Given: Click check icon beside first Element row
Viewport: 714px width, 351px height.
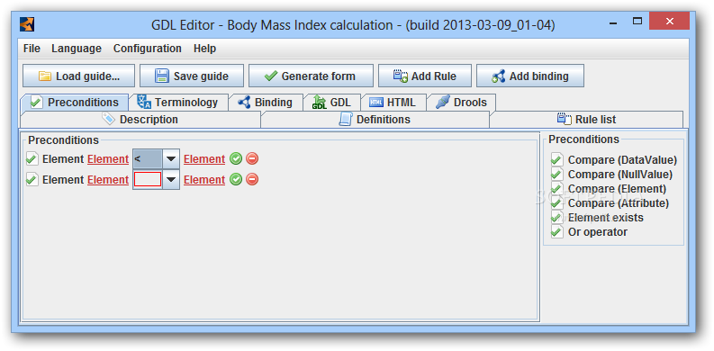Looking at the screenshot, I should (32, 159).
